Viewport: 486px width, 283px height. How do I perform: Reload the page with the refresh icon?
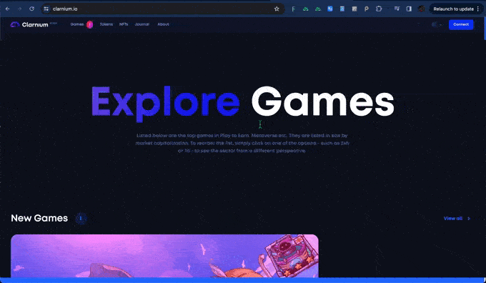pyautogui.click(x=31, y=9)
